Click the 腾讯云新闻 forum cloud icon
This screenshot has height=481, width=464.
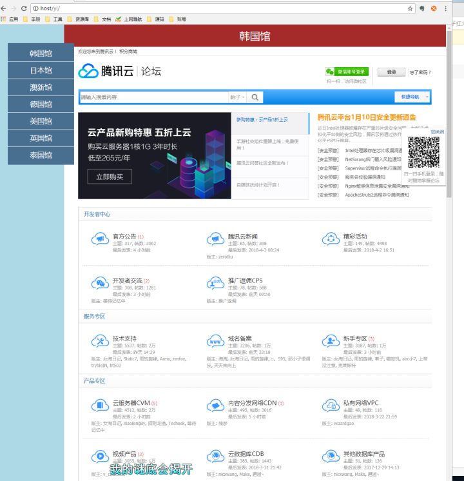pyautogui.click(x=215, y=239)
